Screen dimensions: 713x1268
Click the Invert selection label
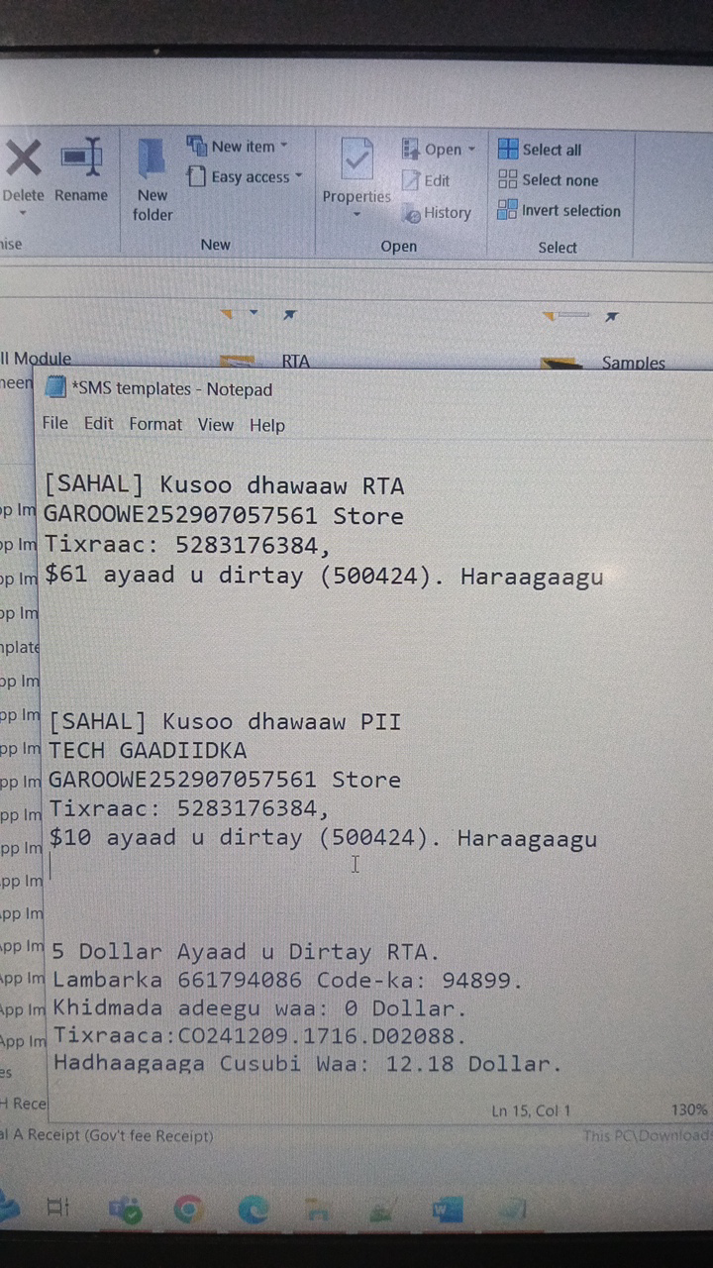coord(571,211)
